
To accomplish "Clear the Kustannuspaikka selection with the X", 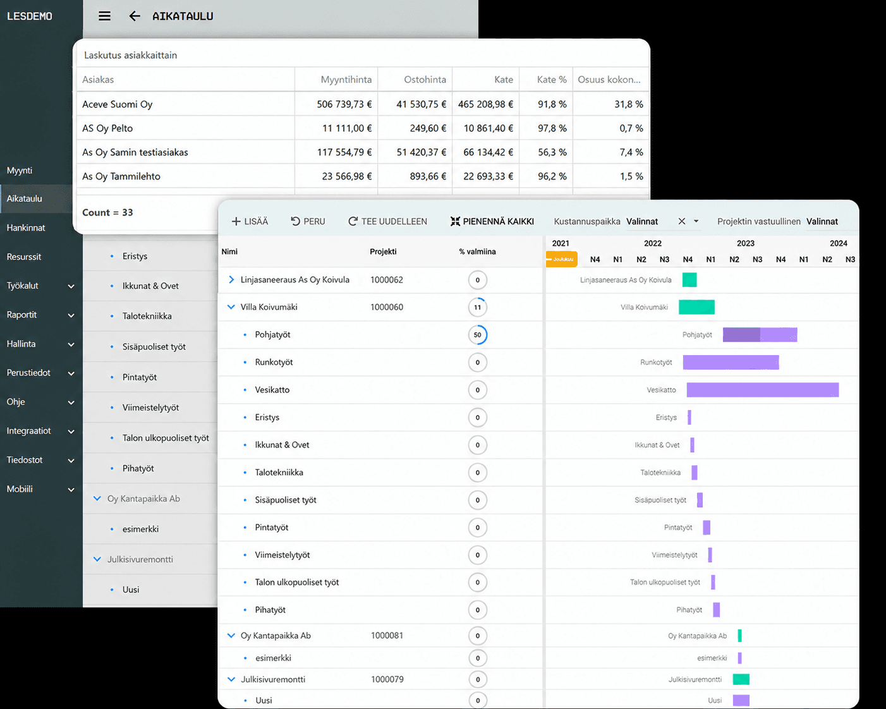I will coord(682,222).
